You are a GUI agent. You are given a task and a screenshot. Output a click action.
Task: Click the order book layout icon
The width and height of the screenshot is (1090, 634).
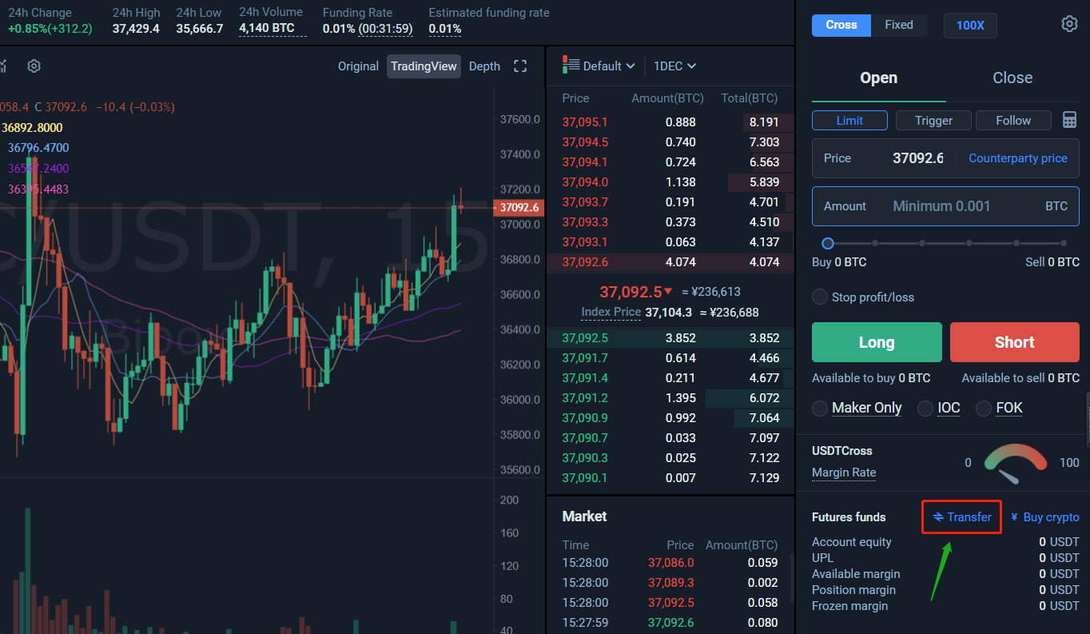pos(571,65)
